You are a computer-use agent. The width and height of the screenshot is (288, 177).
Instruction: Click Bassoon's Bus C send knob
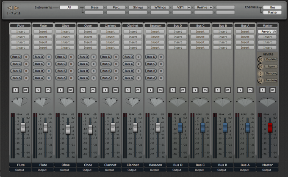click(x=161, y=64)
